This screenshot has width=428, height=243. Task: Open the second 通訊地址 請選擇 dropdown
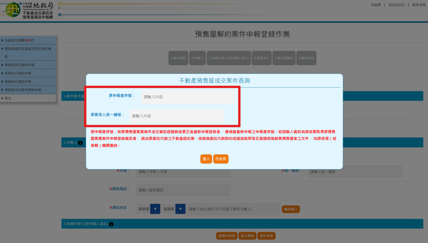click(173, 209)
